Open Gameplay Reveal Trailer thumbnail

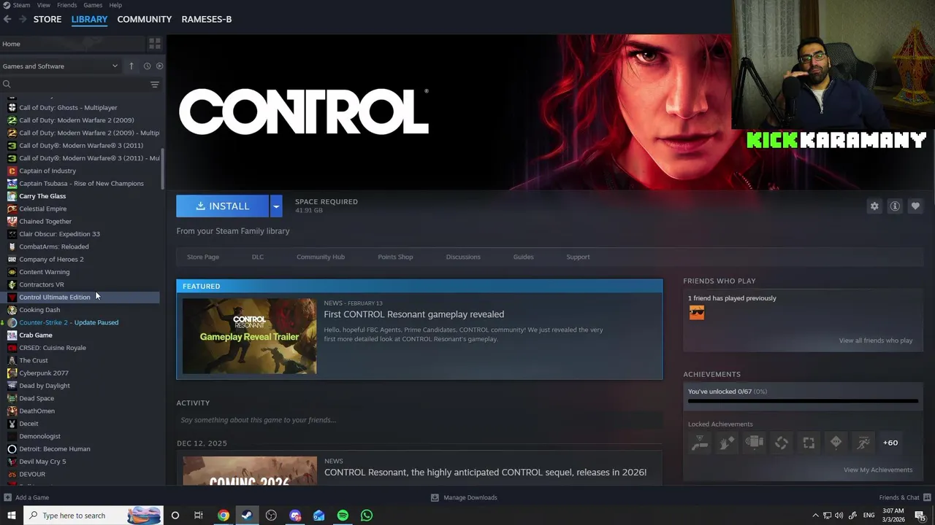(x=250, y=336)
